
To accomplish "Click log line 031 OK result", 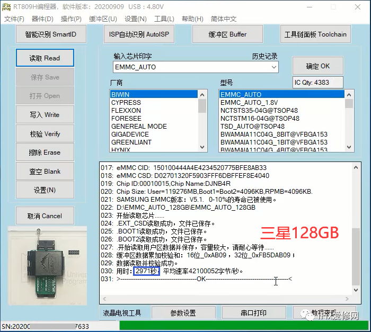I will [x=197, y=279].
